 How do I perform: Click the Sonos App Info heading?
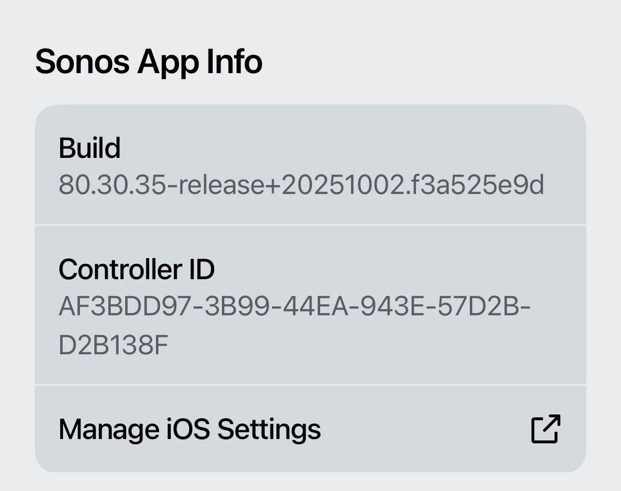pyautogui.click(x=149, y=62)
